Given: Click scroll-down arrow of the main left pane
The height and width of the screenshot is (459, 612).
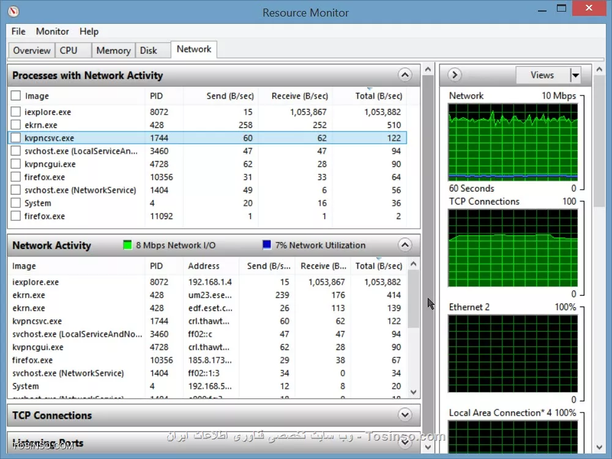Looking at the screenshot, I should (x=428, y=447).
